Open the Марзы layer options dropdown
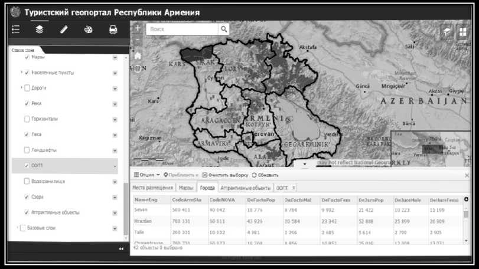Screen dimensions: 479x269 (x=115, y=58)
